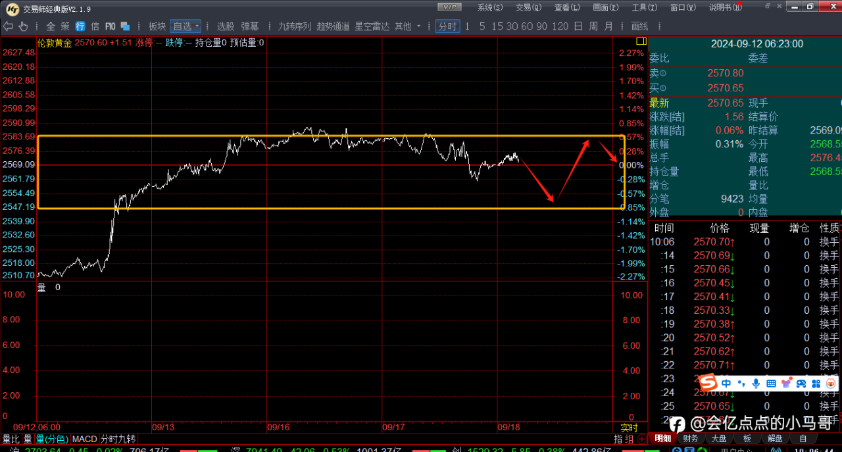Image resolution: width=842 pixels, height=452 pixels.
Task: Open the F10 info icon
Action: point(110,26)
